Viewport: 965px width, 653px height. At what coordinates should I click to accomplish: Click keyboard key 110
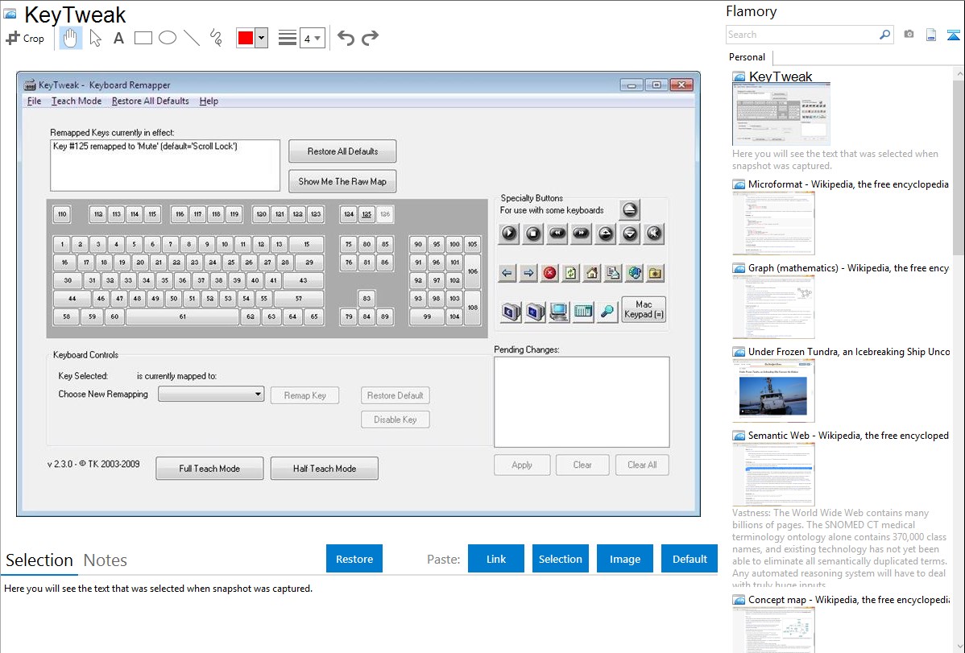[x=62, y=214]
